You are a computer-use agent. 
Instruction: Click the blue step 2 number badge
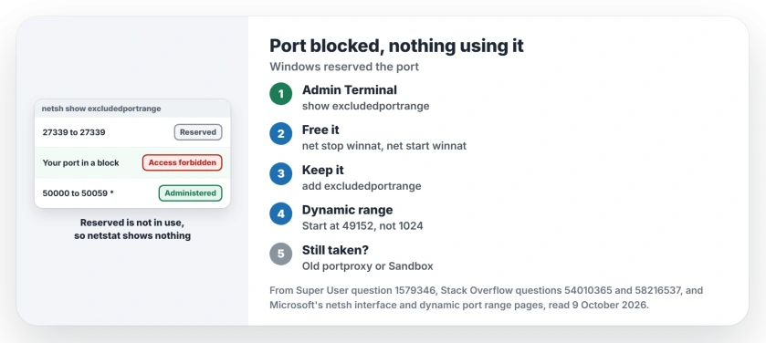tap(281, 134)
